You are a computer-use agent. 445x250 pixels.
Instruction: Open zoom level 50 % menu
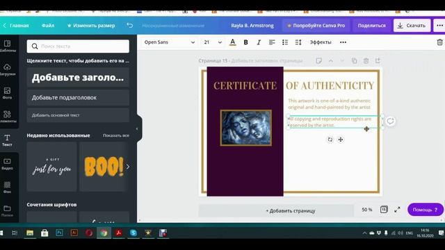[x=367, y=210]
